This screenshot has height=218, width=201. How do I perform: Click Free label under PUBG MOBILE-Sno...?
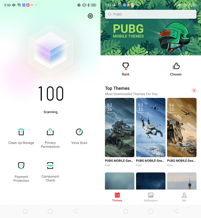139,165
